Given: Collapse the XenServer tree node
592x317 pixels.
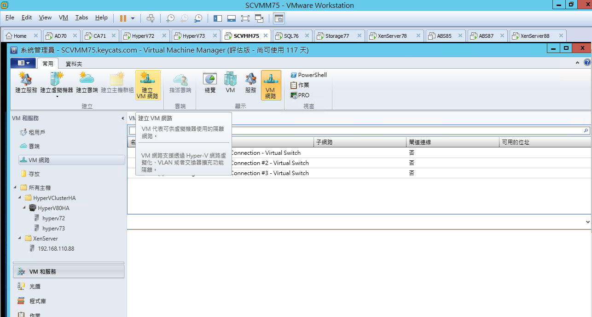Looking at the screenshot, I should tap(20, 238).
